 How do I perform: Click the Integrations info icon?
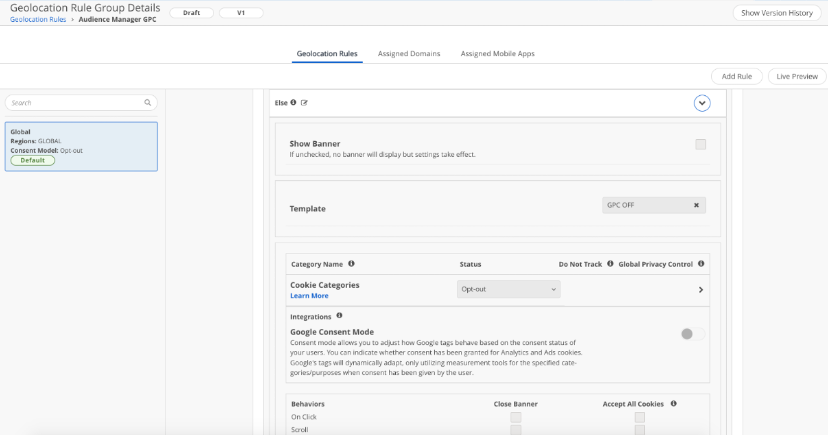point(339,315)
